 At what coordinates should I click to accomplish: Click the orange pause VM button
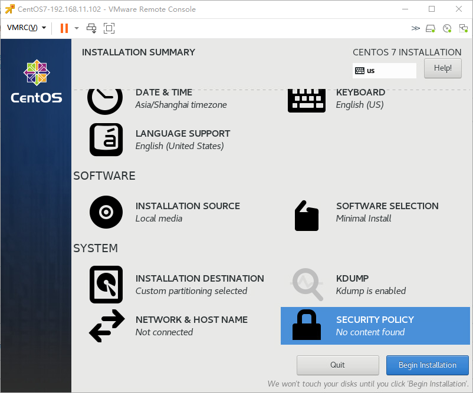coord(64,28)
